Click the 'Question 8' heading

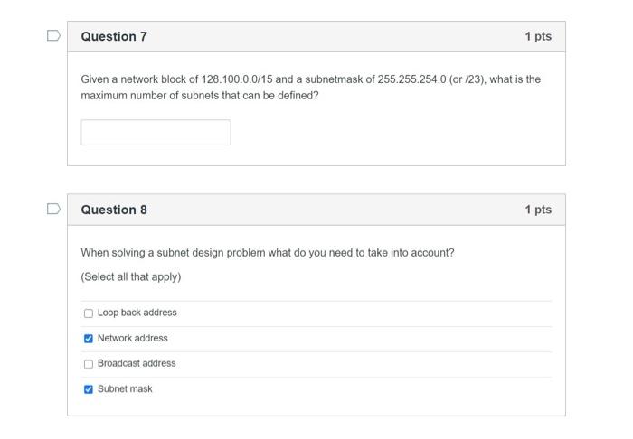(x=114, y=210)
